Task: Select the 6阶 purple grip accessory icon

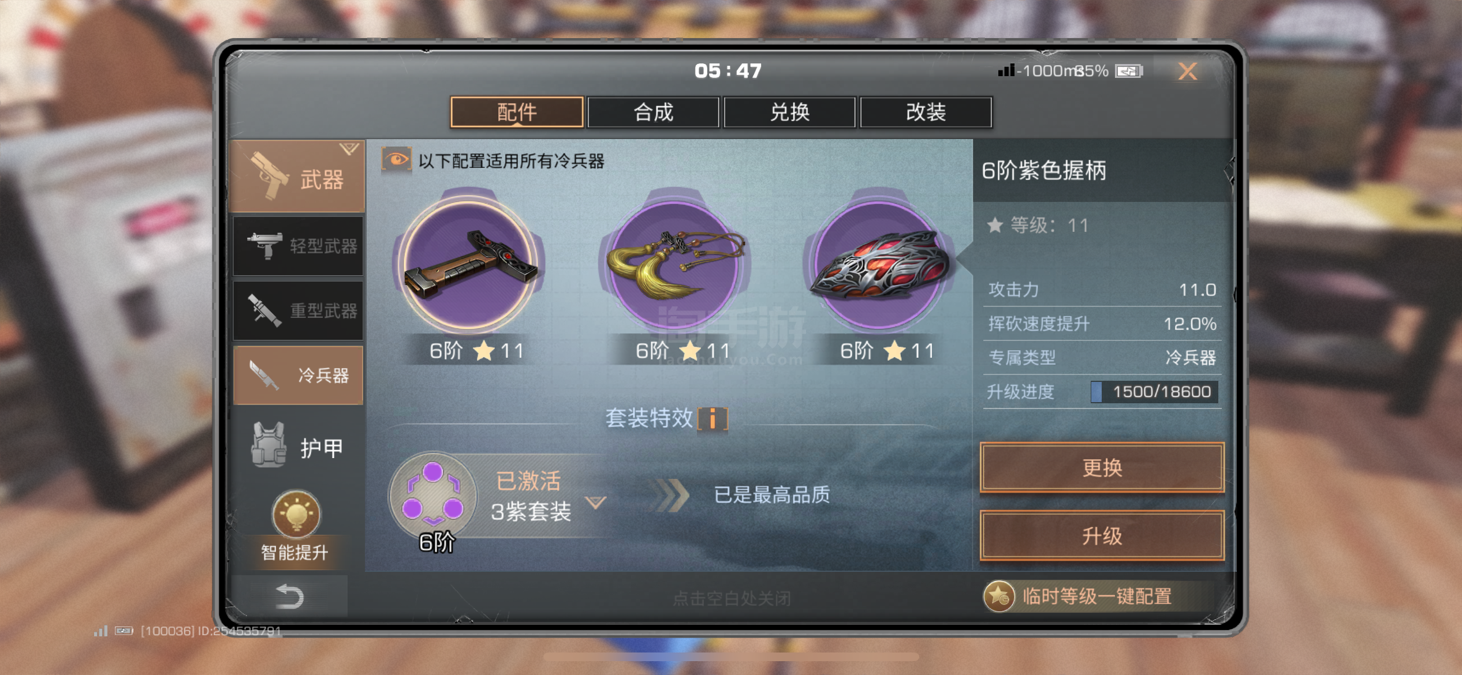Action: (x=468, y=265)
